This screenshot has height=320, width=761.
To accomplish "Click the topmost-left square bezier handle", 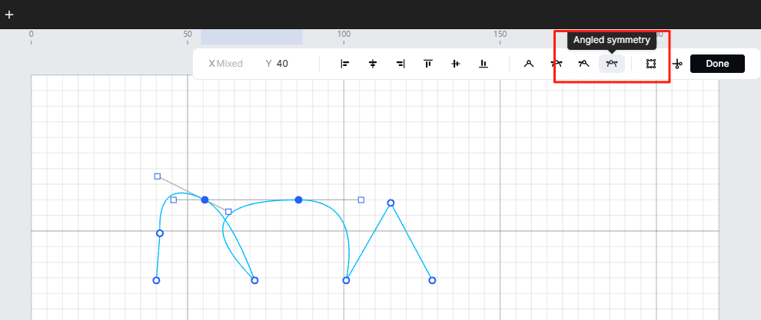I will [x=158, y=176].
